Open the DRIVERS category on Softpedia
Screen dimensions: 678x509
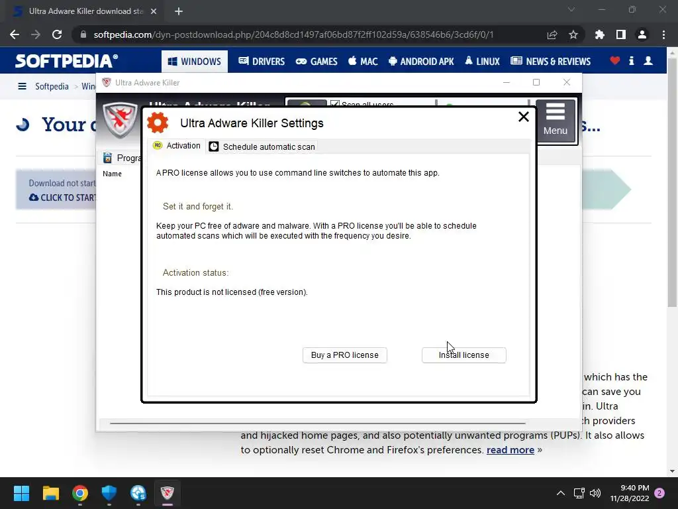click(x=261, y=62)
